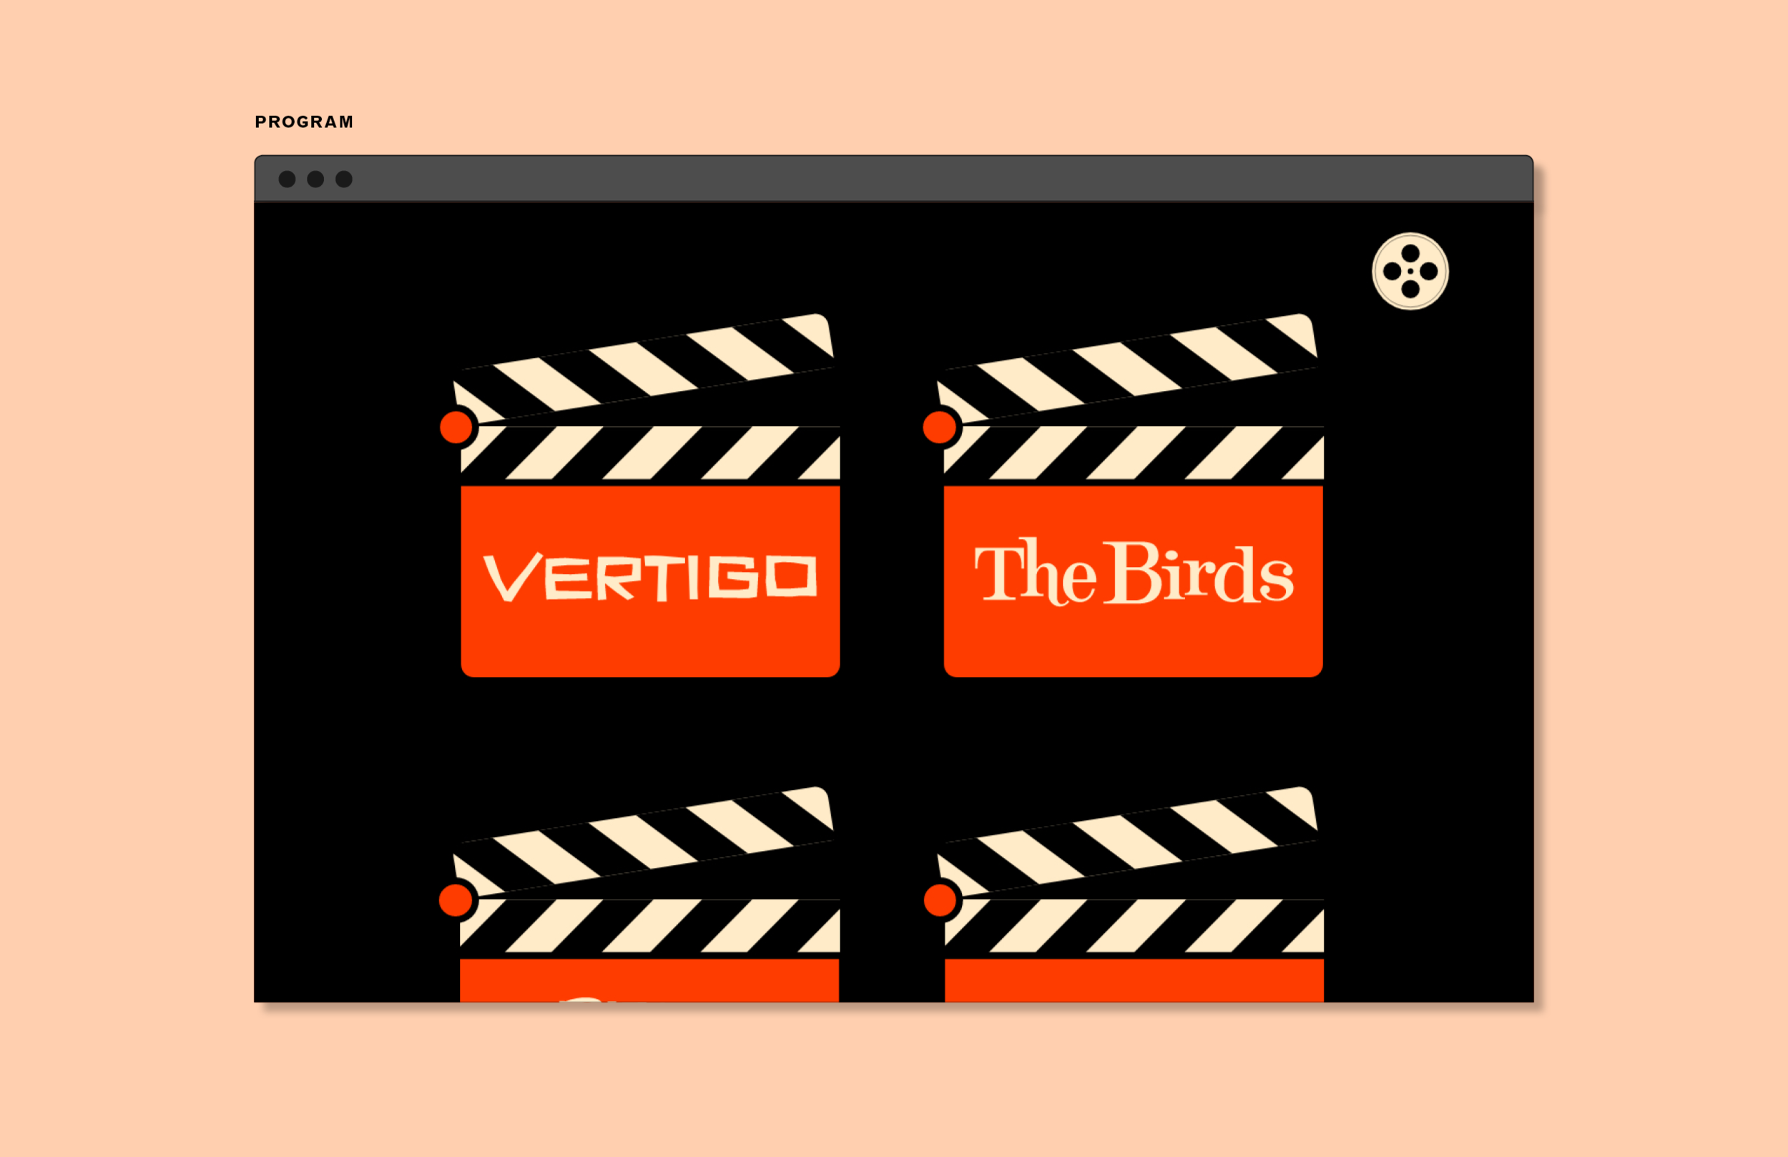Click The Birds title text
This screenshot has height=1157, width=1788.
point(1133,573)
